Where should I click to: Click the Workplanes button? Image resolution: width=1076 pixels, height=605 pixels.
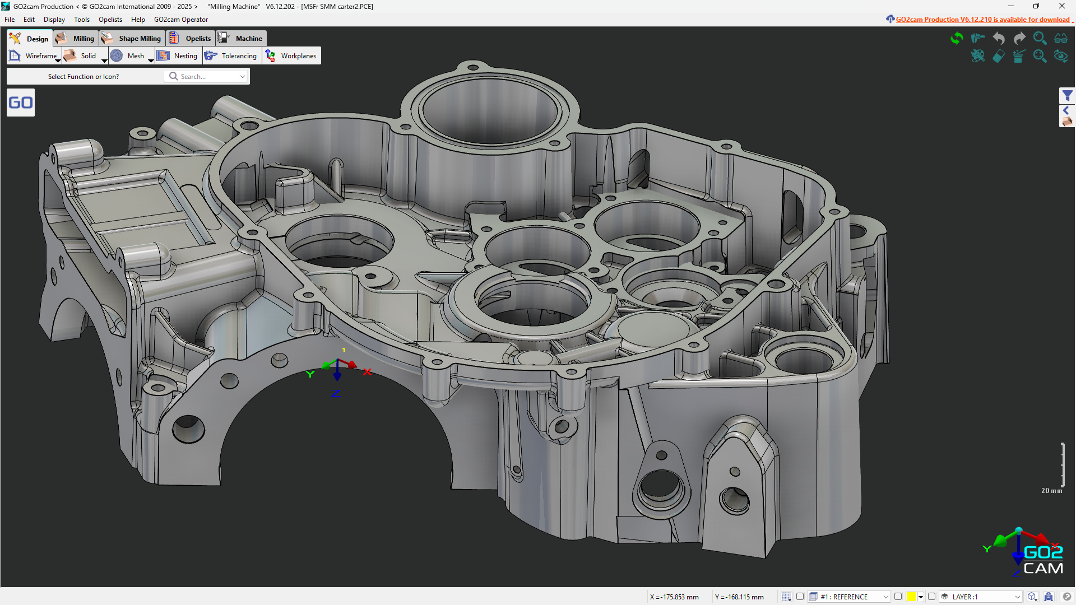(291, 55)
